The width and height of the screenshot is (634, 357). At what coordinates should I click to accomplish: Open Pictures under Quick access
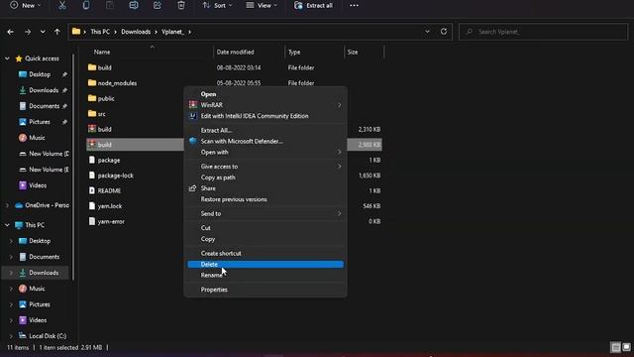point(40,122)
